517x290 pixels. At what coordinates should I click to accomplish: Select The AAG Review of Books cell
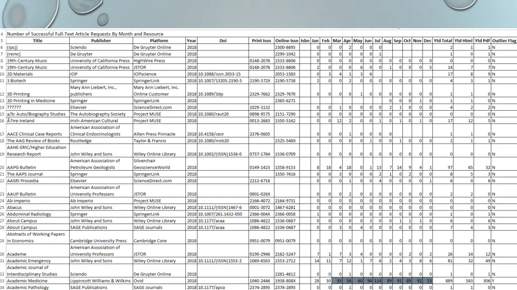coord(37,141)
